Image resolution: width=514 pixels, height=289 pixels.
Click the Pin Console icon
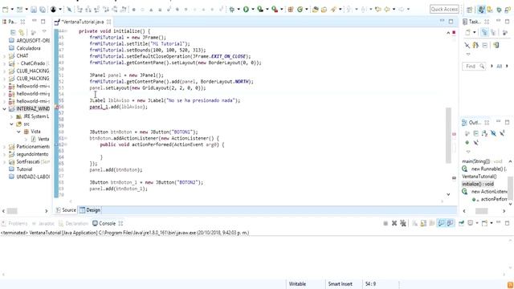(461, 223)
